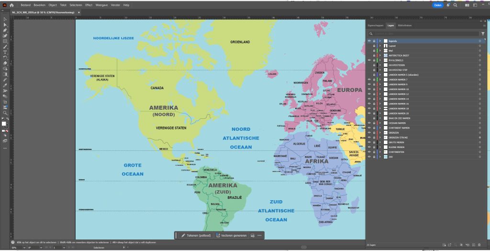Select the Pen tool
This screenshot has width=490, height=251.
[x=5, y=30]
